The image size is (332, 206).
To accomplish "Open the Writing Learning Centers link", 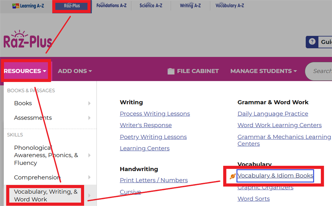I will pos(145,149).
